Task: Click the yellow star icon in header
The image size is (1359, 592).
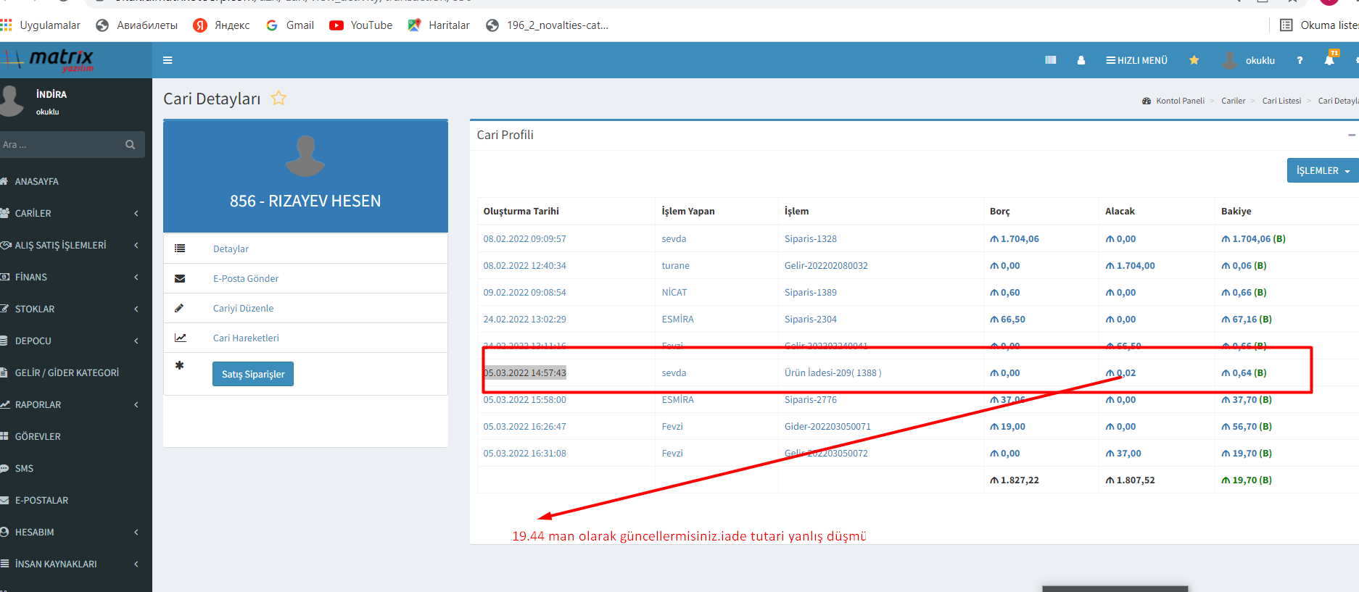Action: click(1194, 60)
